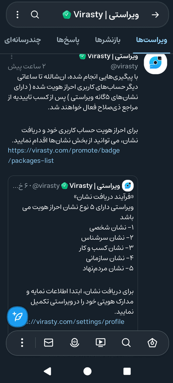
Task: Open the virasty.com/settings/profile link
Action: [76, 321]
